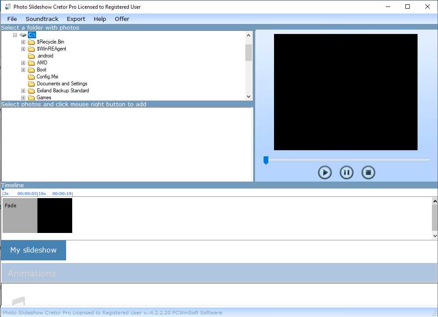
Task: Select the black slide thumbnail in timeline
Action: [55, 216]
